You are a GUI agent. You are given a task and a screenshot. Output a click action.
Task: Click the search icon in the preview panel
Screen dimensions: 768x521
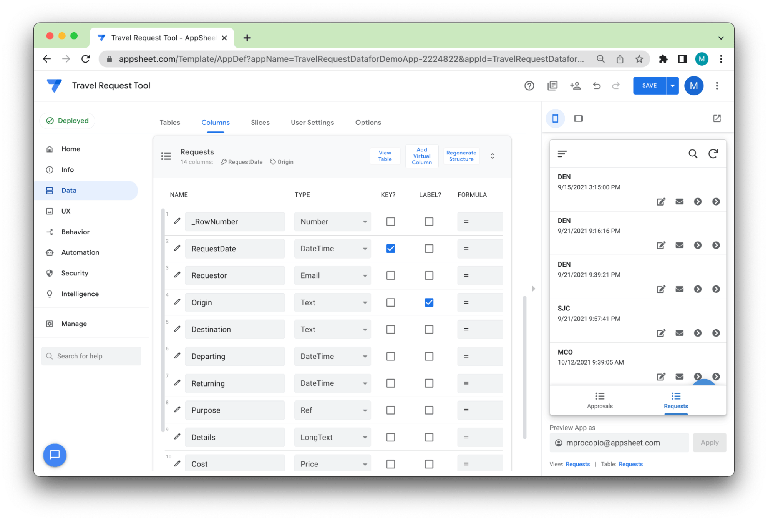693,153
